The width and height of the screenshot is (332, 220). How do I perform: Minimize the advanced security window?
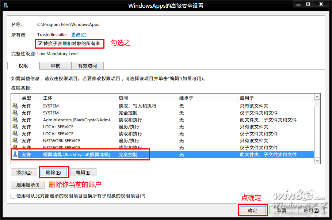click(298, 4)
